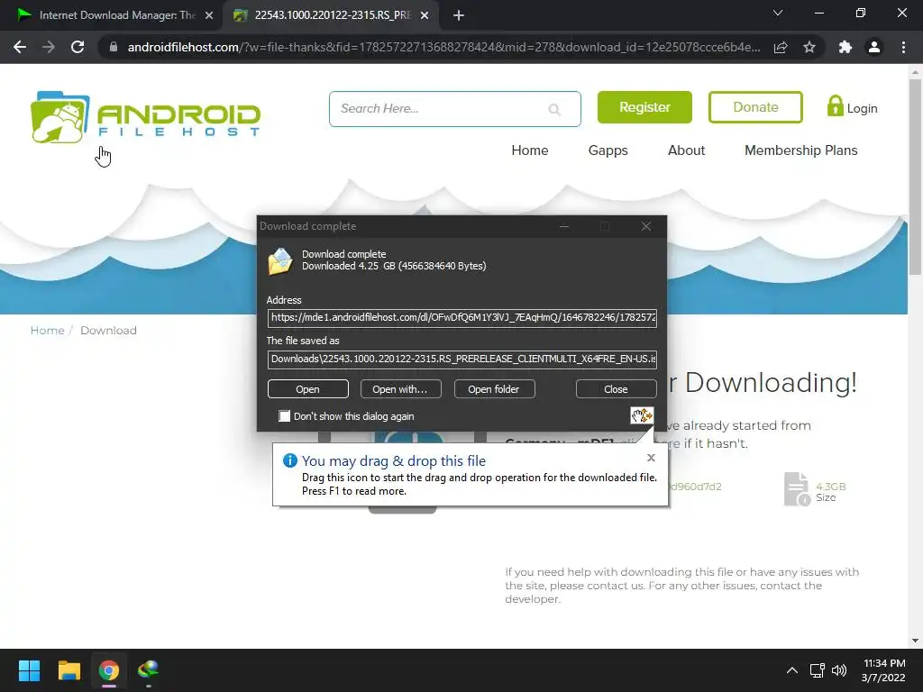923x692 pixels.
Task: Close the Download complete dialog window
Action: point(646,226)
